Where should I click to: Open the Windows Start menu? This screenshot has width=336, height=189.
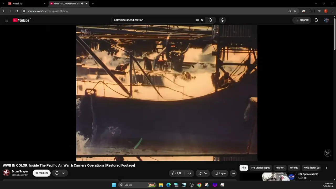114,185
